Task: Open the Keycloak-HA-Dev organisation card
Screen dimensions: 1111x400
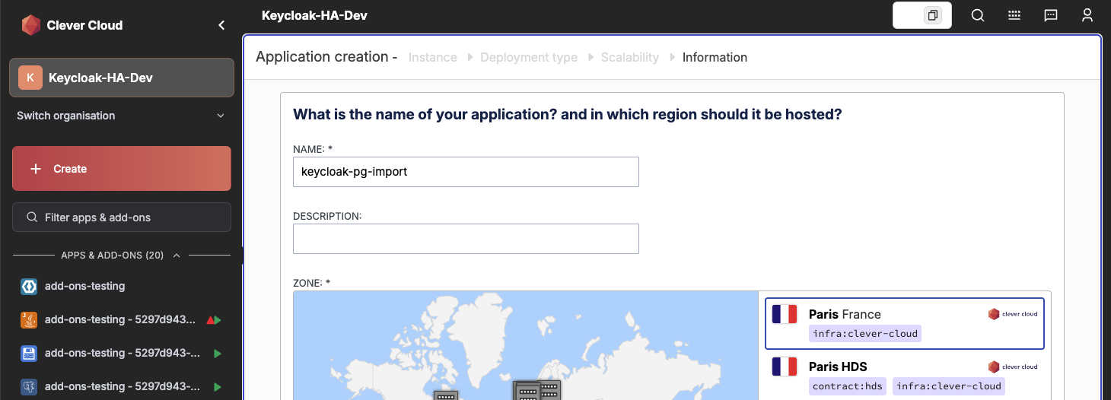Action: [122, 78]
